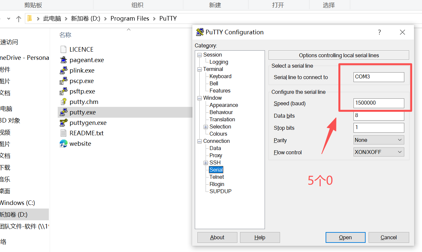Select SUPDUP in the Category tree
Image resolution: width=422 pixels, height=252 pixels.
220,191
